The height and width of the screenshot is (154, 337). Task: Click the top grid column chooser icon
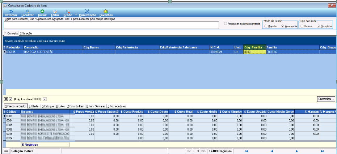point(4,47)
